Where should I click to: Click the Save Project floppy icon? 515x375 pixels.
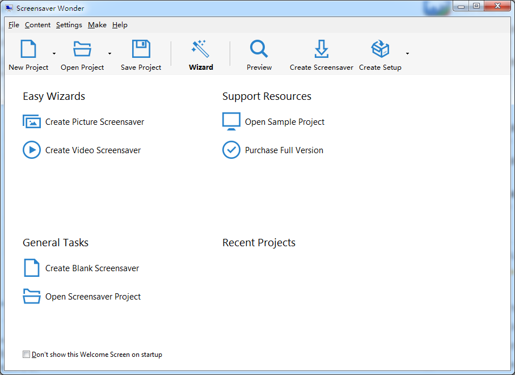coord(141,49)
